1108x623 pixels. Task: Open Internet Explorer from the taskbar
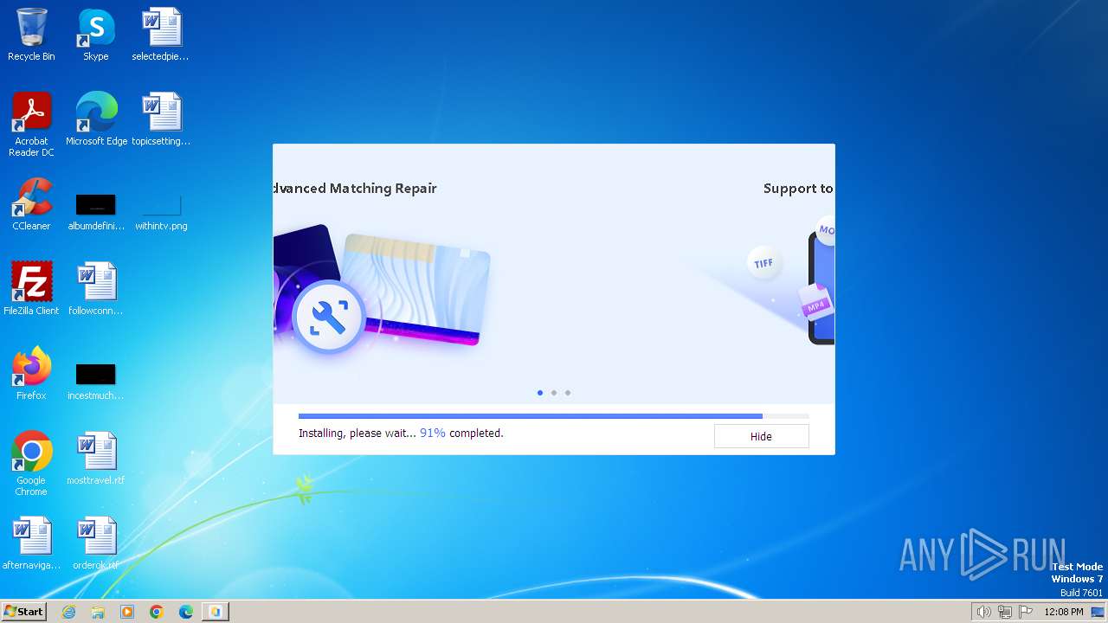tap(69, 612)
